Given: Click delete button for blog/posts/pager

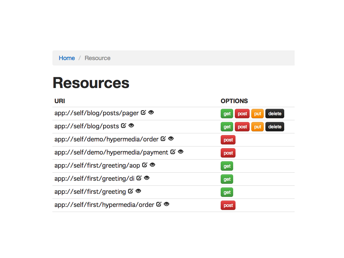Looking at the screenshot, I should tap(275, 114).
